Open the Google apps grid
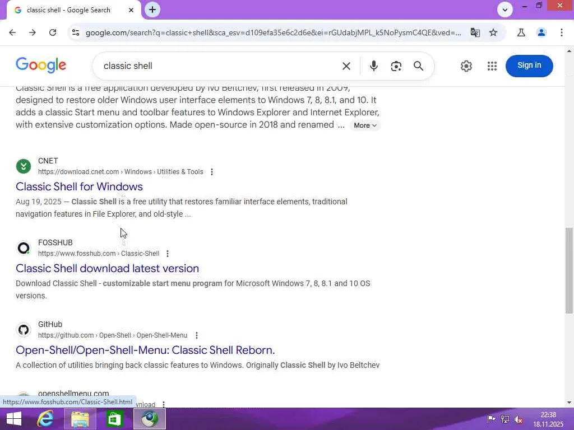574x430 pixels. [492, 66]
